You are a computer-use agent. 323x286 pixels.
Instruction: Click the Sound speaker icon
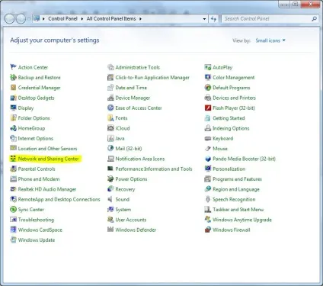pos(110,199)
